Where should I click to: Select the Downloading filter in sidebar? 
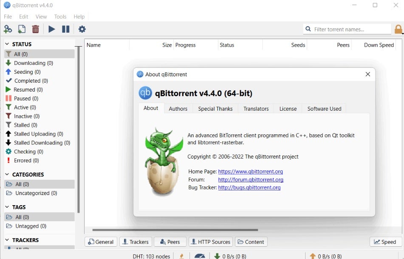pos(33,63)
